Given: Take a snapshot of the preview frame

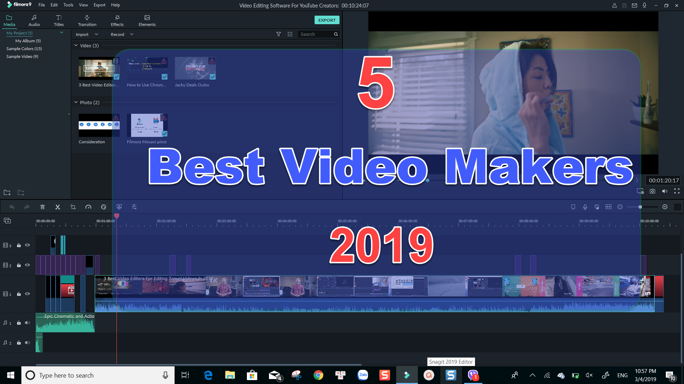Looking at the screenshot, I should (652, 191).
